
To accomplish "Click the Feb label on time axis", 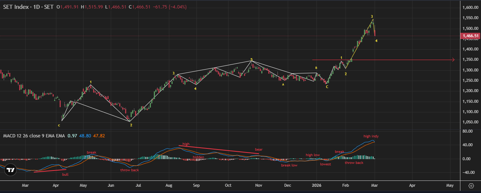I will pos(346,186).
